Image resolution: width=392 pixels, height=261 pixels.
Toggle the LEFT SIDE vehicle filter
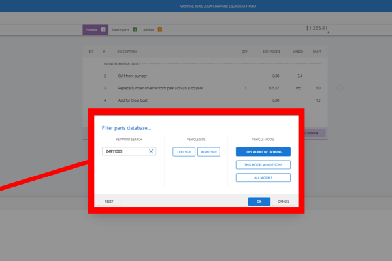[184, 152]
